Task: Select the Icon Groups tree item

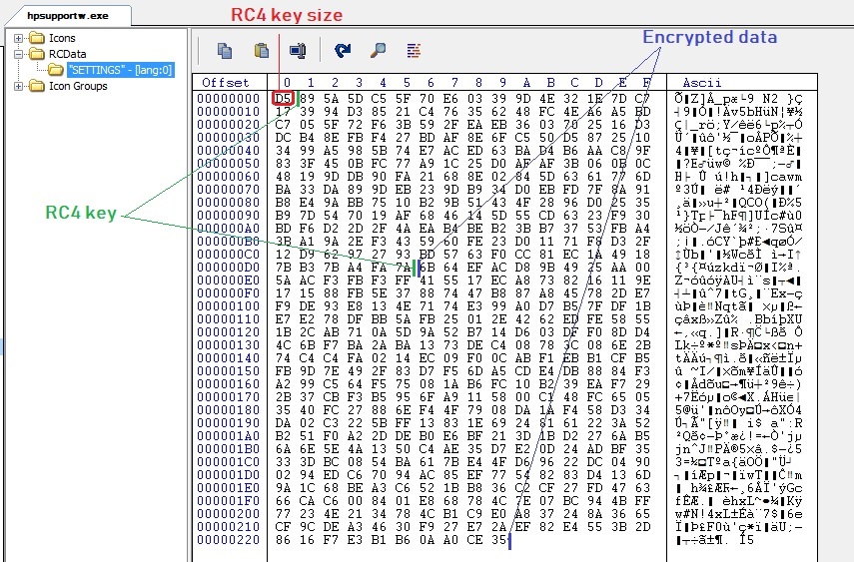Action: (x=78, y=86)
